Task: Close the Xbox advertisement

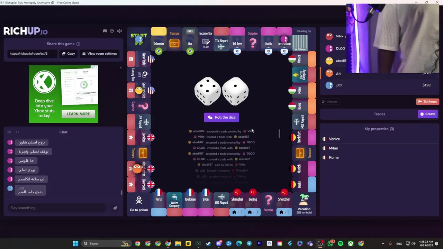Action: (121, 67)
